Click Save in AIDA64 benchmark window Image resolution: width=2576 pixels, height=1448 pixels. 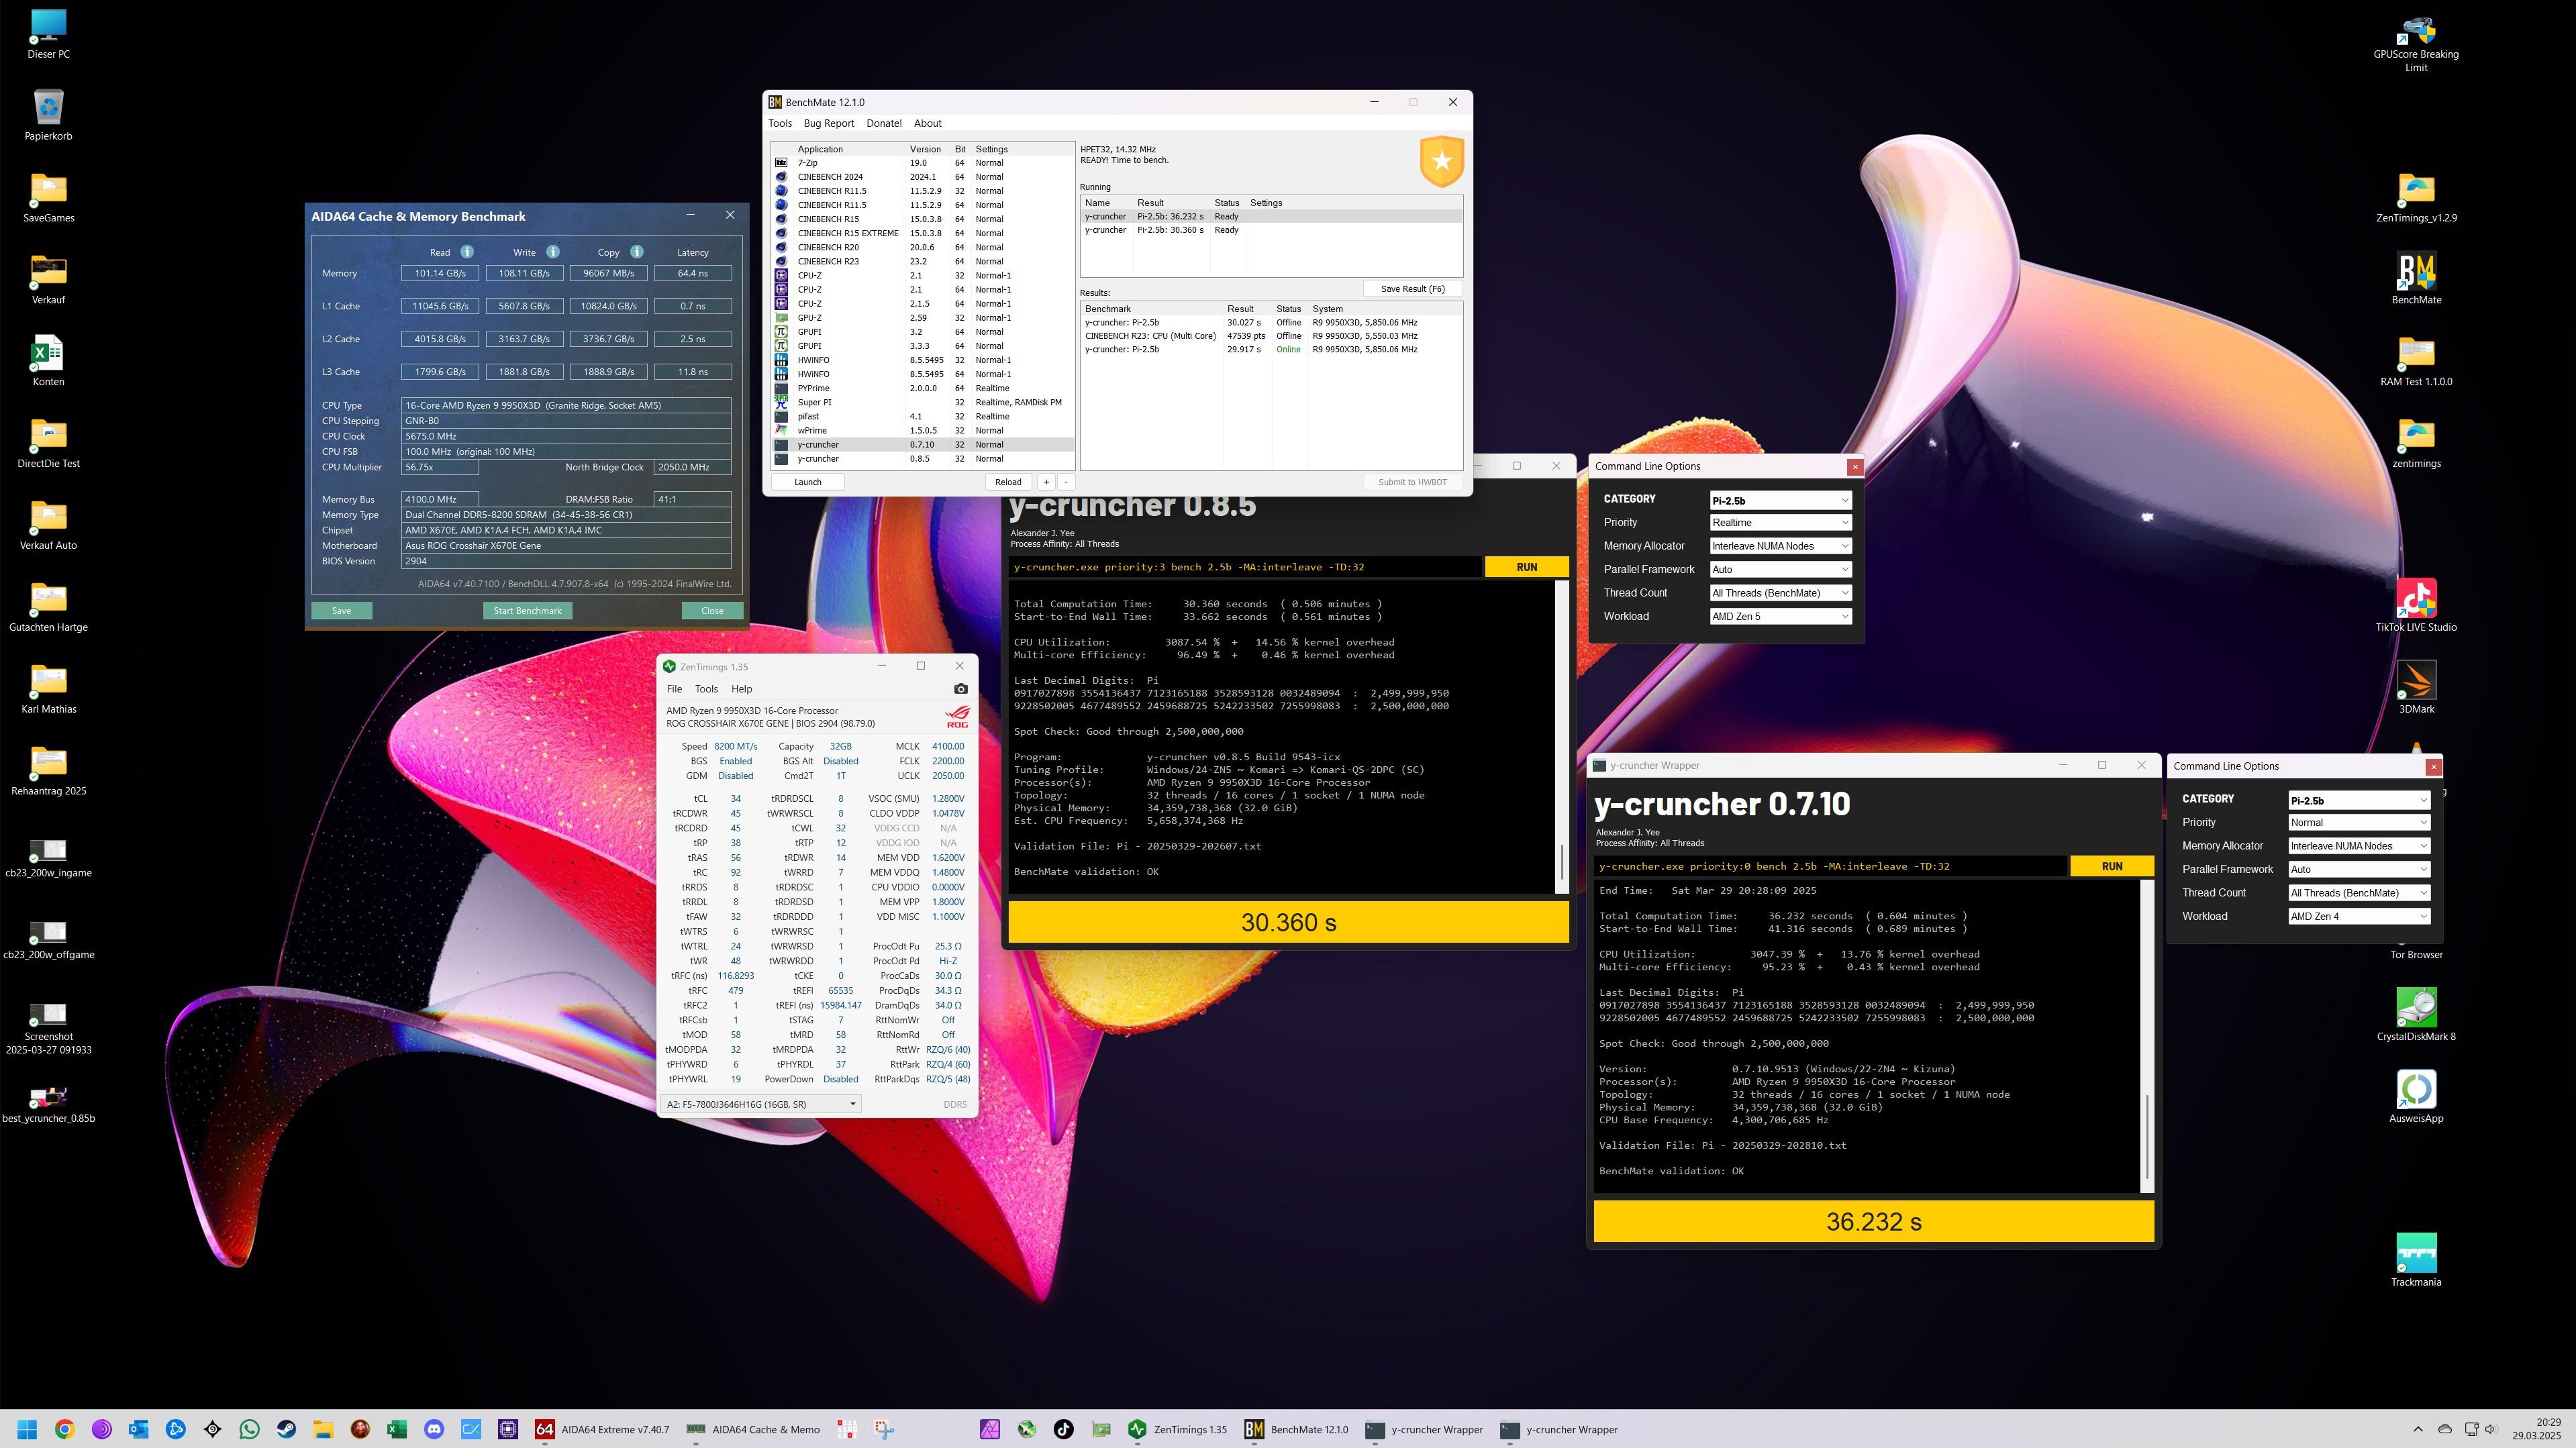coord(341,611)
